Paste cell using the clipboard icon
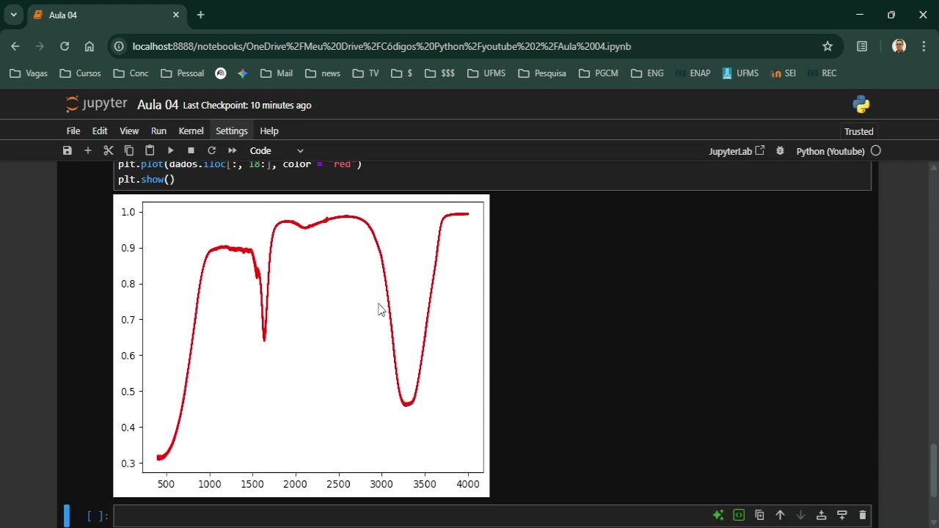The width and height of the screenshot is (939, 528). (x=150, y=150)
